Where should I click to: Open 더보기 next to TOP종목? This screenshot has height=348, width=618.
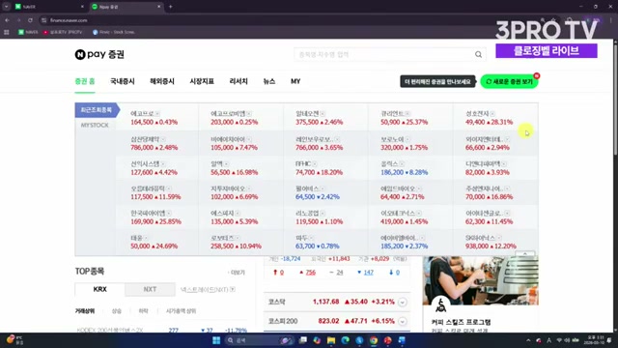[x=237, y=273]
